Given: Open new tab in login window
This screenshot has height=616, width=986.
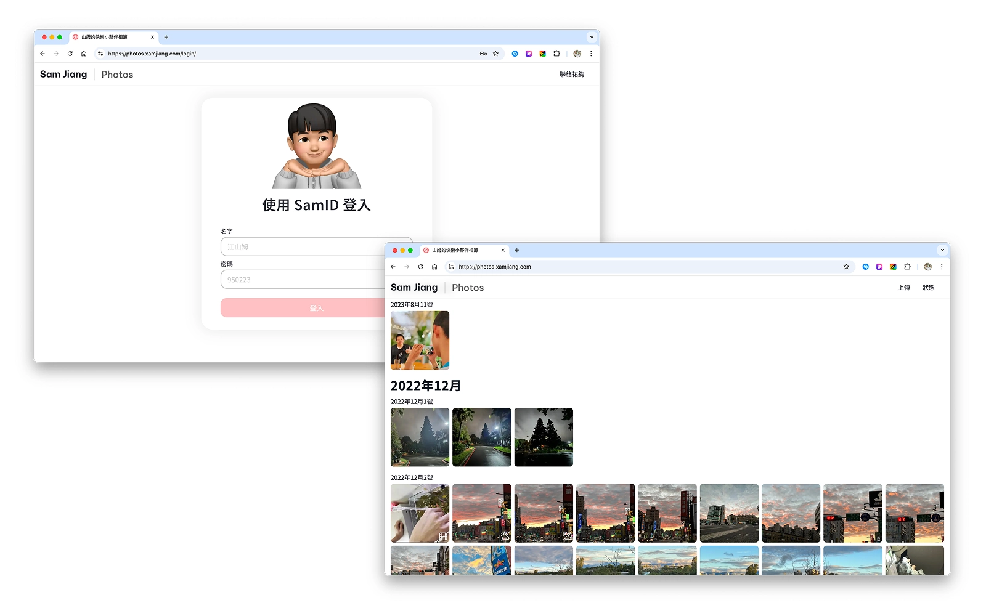Looking at the screenshot, I should coord(166,37).
